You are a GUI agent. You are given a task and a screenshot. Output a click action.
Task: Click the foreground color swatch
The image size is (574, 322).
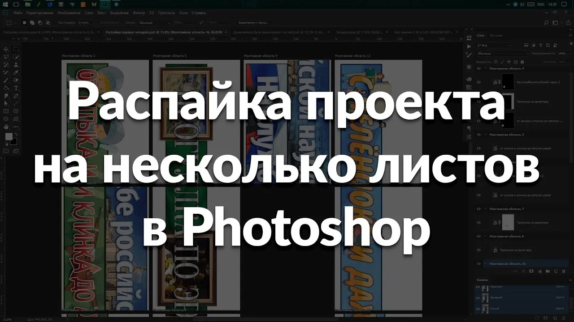tap(9, 136)
